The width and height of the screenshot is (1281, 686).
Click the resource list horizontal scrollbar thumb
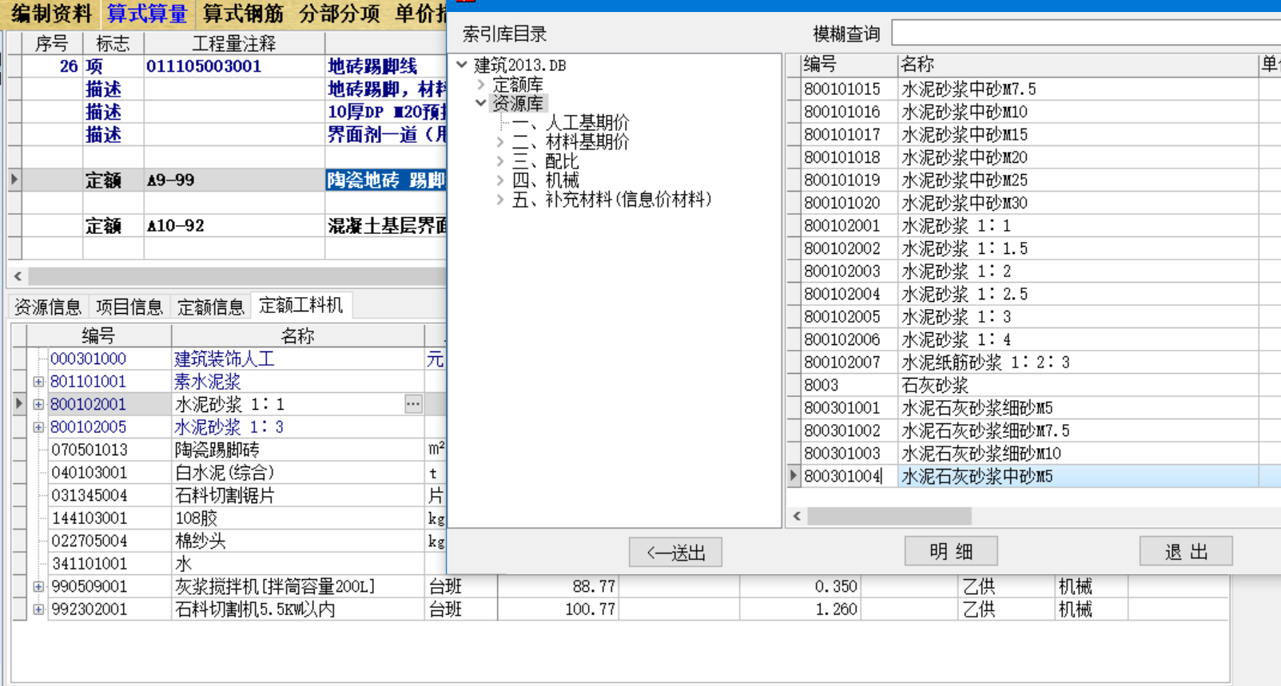pos(889,516)
